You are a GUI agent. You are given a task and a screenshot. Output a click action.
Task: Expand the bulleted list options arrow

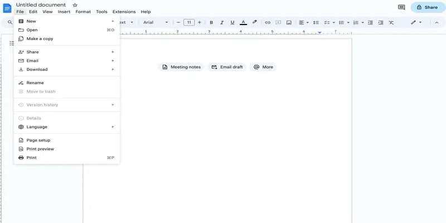[348, 22]
